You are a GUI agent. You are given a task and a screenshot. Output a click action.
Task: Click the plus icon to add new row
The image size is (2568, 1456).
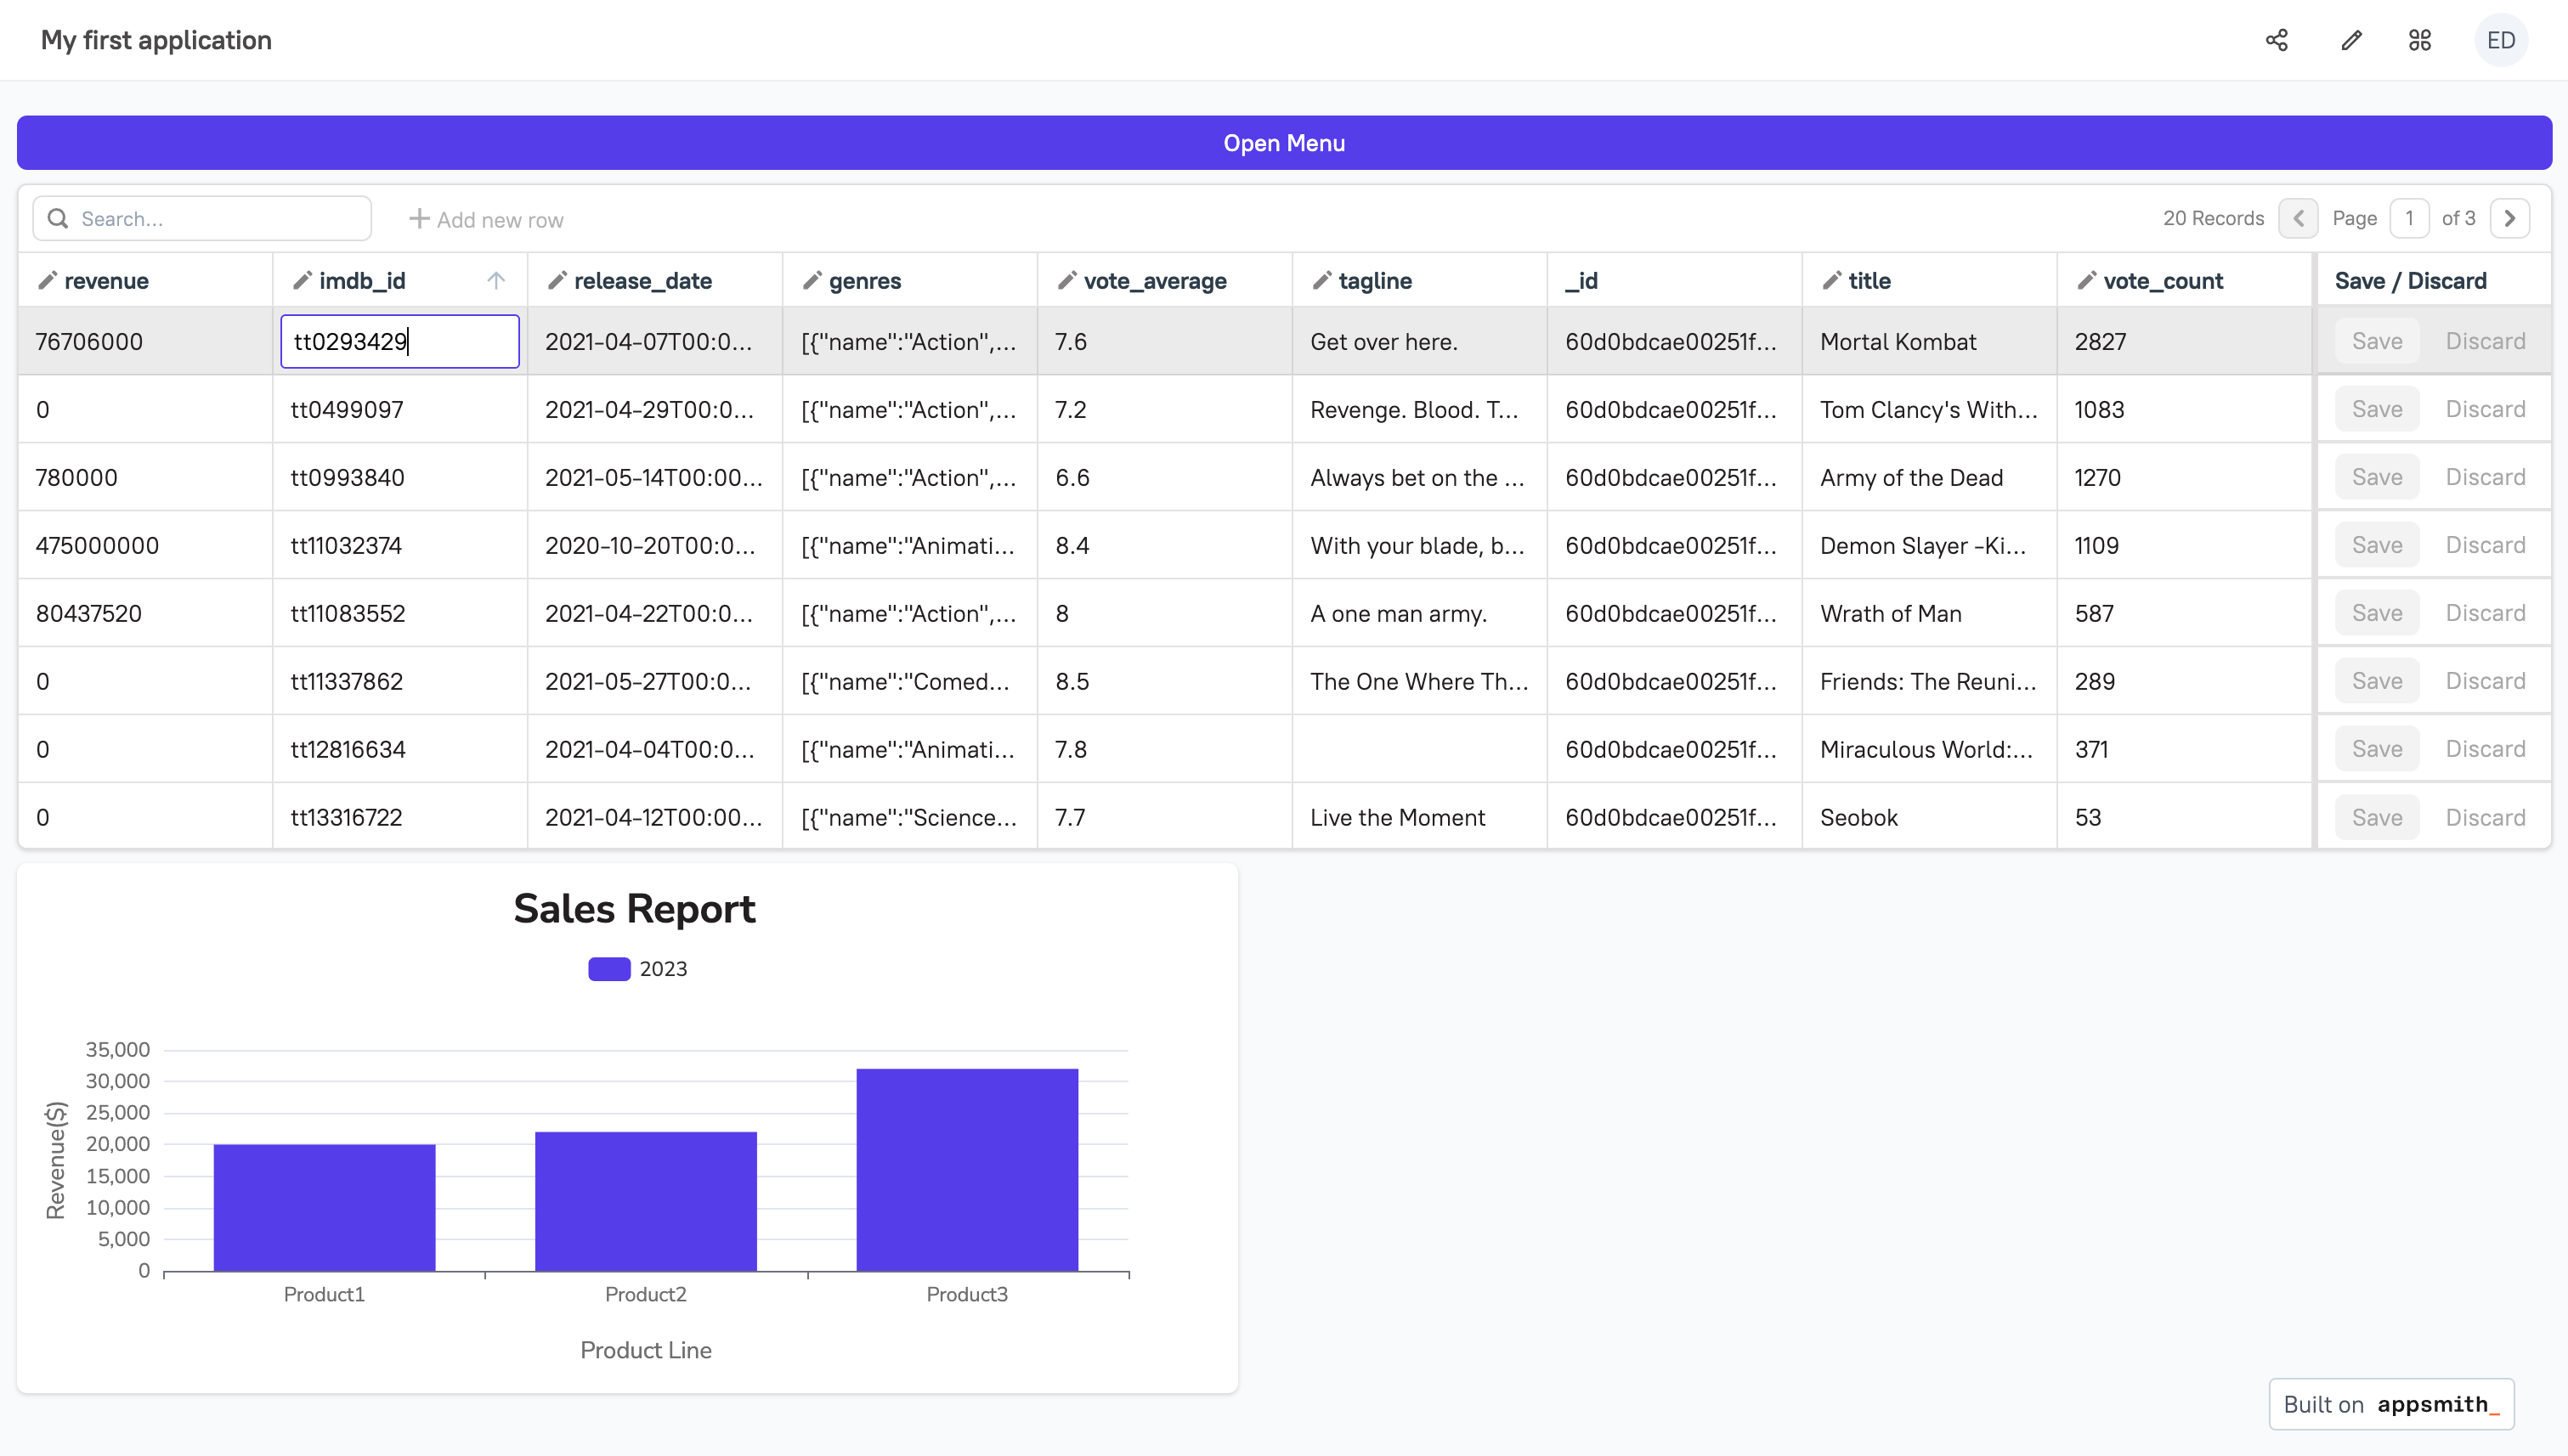click(x=419, y=219)
